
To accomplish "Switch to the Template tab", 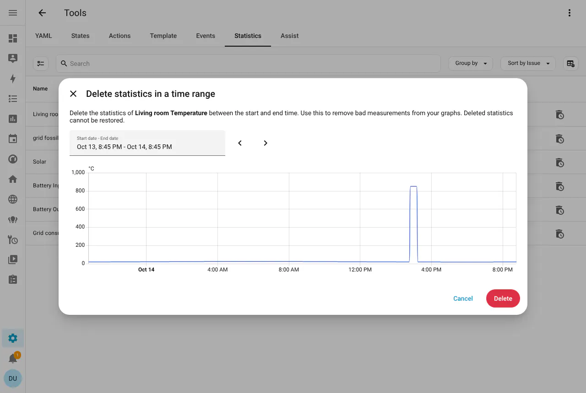I will coord(163,36).
